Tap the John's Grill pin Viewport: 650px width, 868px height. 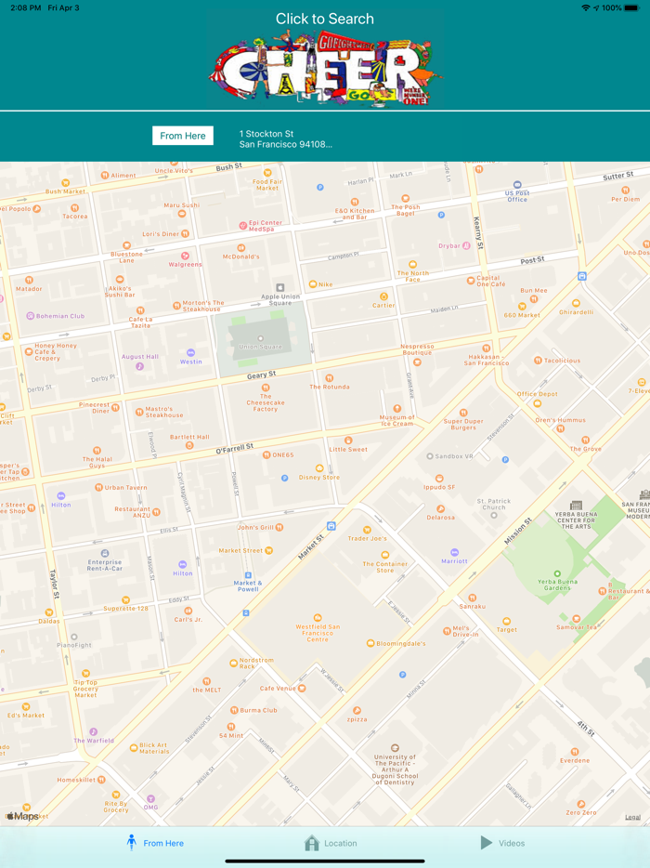pos(279,528)
